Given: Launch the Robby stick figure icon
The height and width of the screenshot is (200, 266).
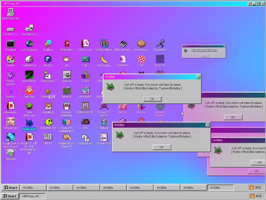Looking at the screenshot, I should [x=11, y=92].
